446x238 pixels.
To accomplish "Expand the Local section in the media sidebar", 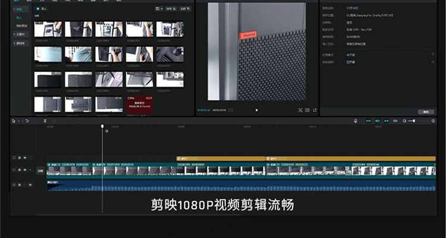I will click(x=21, y=9).
